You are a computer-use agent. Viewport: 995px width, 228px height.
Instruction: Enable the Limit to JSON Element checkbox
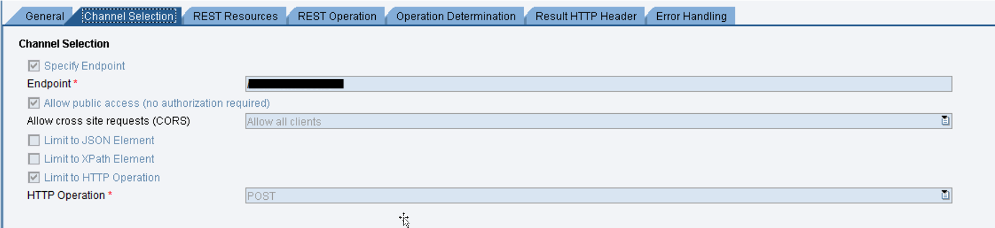pyautogui.click(x=34, y=141)
